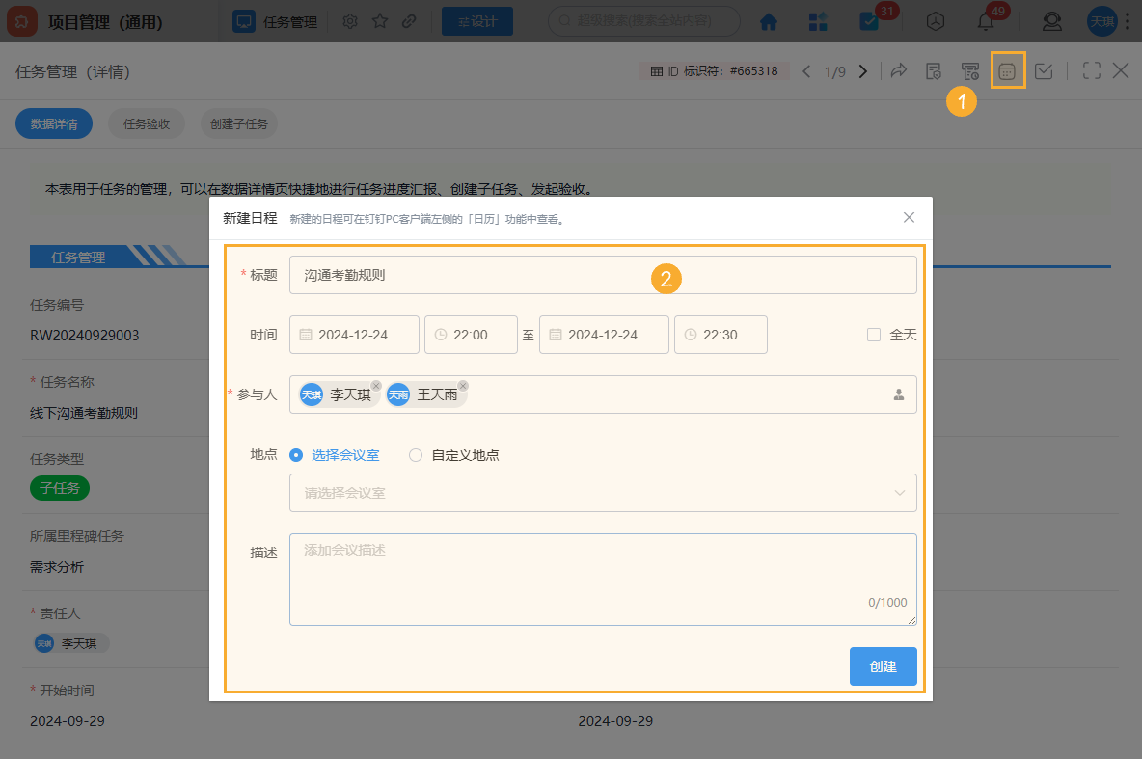Image resolution: width=1142 pixels, height=759 pixels.
Task: Switch to the 任务验收 tab
Action: point(147,123)
